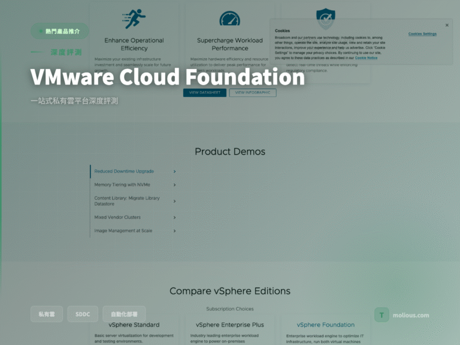Expand chevron beside Mixed Vendor Clusters
The width and height of the screenshot is (460, 345).
[174, 217]
